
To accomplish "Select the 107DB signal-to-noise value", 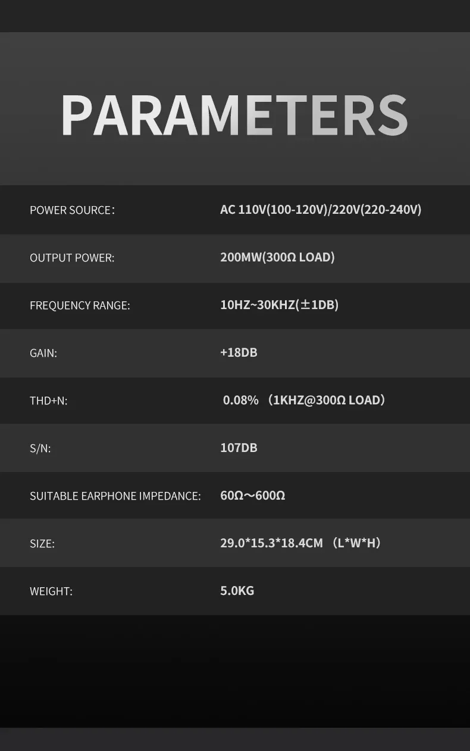I will [x=239, y=448].
